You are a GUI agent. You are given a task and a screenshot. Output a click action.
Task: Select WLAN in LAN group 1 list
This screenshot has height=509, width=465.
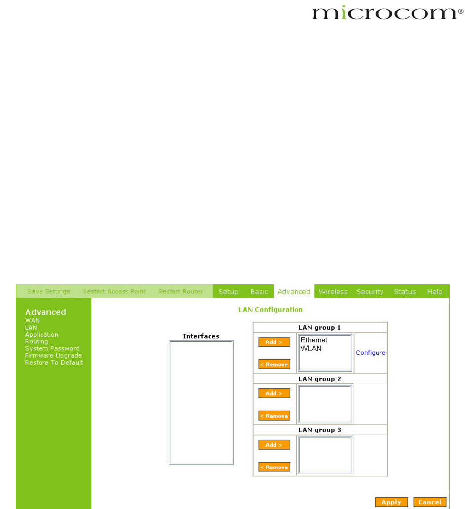tap(311, 349)
